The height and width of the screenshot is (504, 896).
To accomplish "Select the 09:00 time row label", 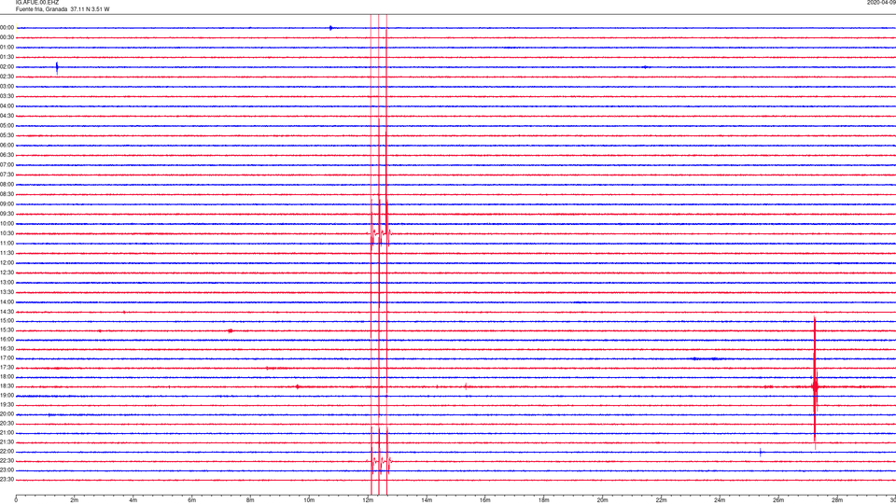I will [7, 204].
